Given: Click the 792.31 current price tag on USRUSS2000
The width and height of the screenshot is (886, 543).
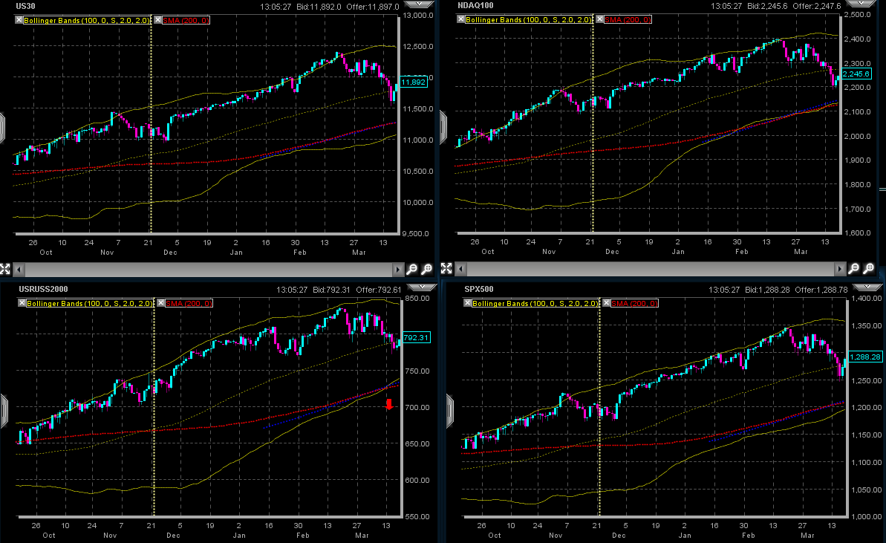Looking at the screenshot, I should (417, 337).
